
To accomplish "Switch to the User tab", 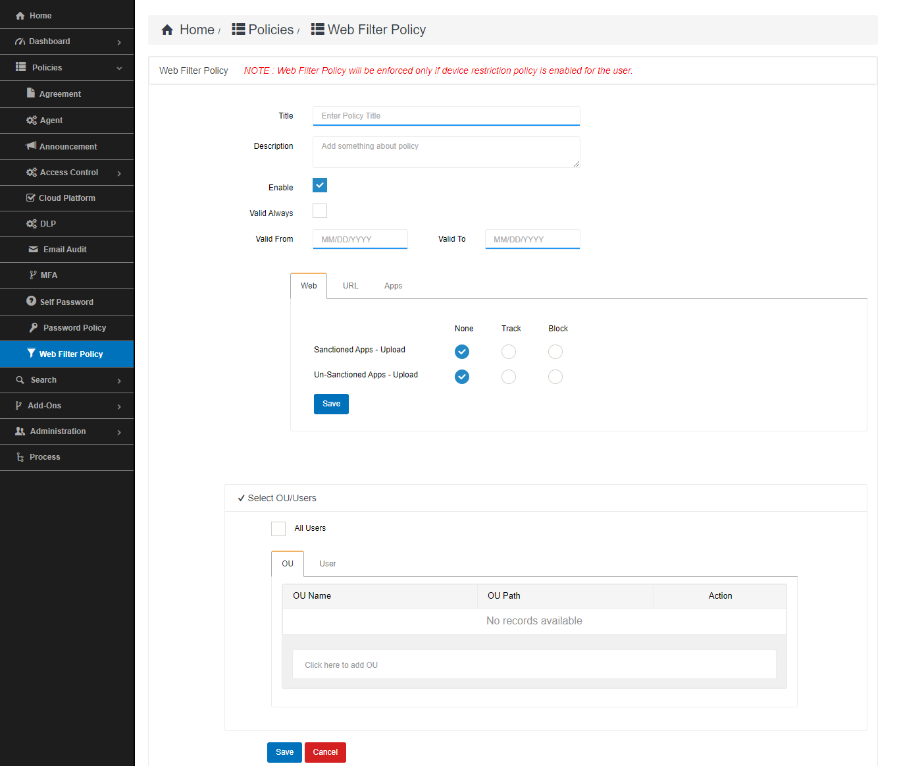I will tap(327, 564).
